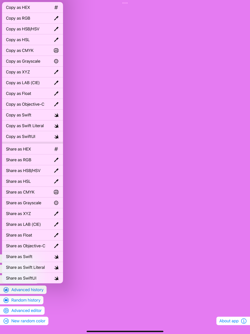Click the Swift bird icon beside Share as SwiftUI
This screenshot has height=334, width=250.
(x=56, y=278)
